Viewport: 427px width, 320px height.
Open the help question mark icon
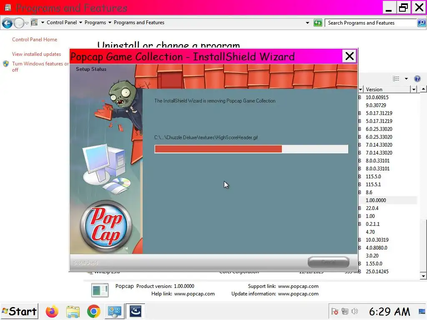point(417,79)
